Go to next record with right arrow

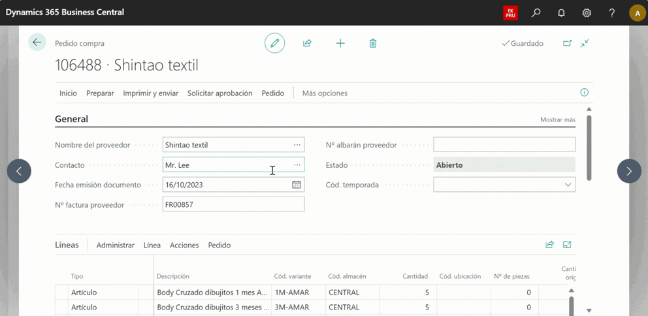(629, 171)
